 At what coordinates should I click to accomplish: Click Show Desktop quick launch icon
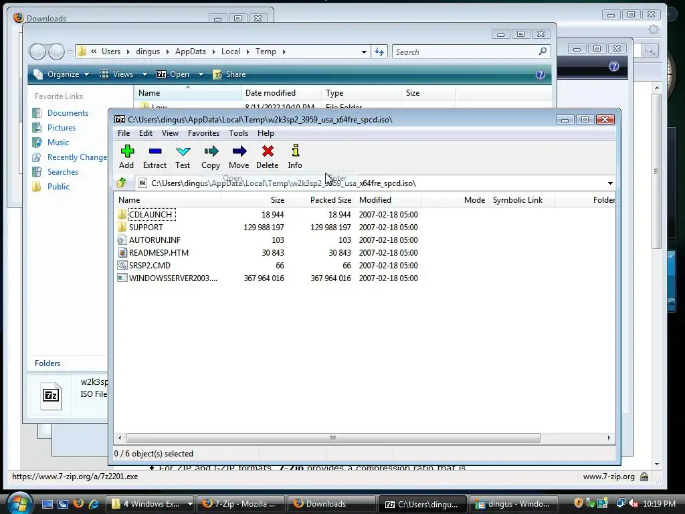click(47, 504)
